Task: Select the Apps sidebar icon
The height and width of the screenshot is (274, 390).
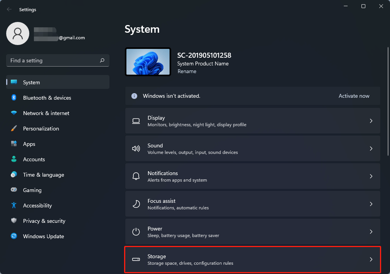Action: pos(15,144)
